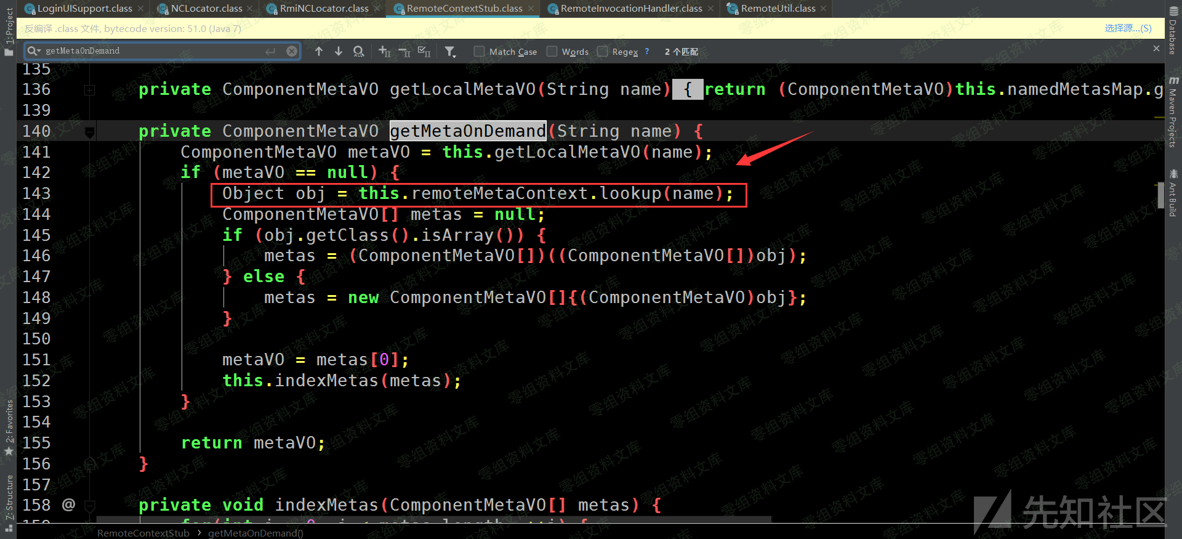
Task: Add selection for next occurrence icon
Action: coord(385,52)
